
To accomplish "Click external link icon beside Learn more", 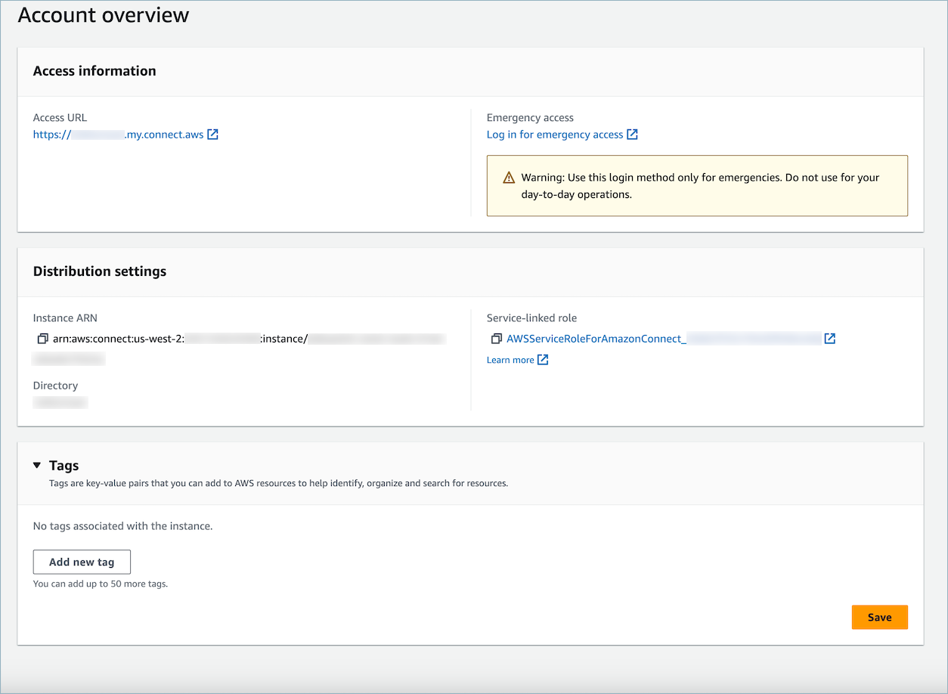I will coord(543,360).
